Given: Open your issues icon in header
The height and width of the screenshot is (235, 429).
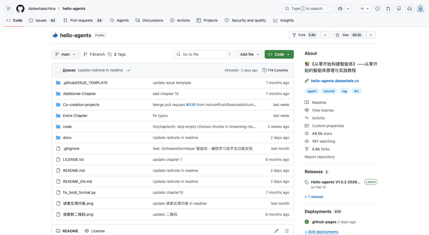Looking at the screenshot, I should (x=378, y=9).
